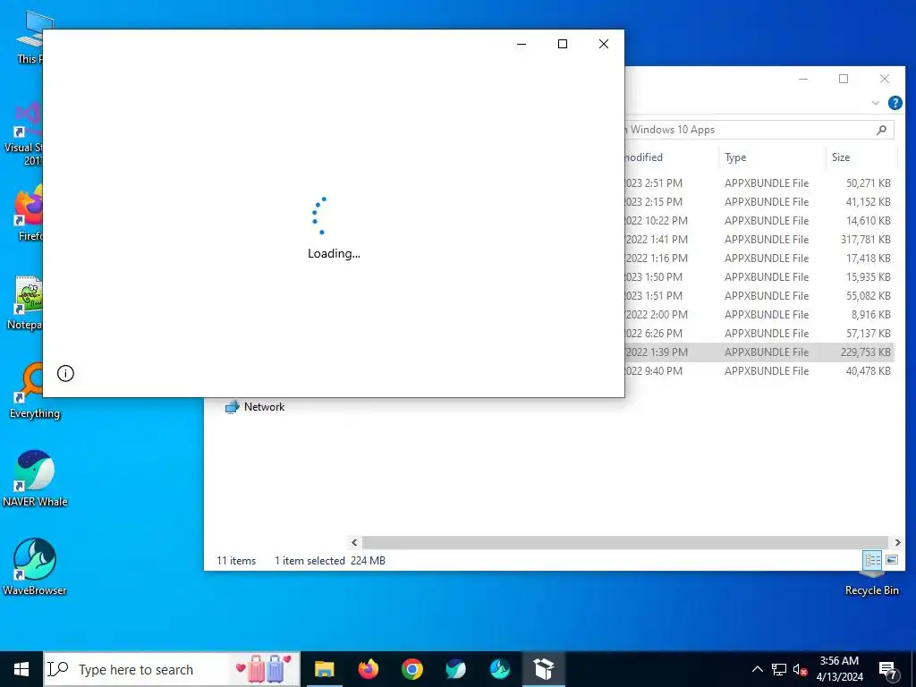Viewport: 916px width, 687px height.
Task: Select the file sized 40,478 KB
Action: [x=759, y=370]
